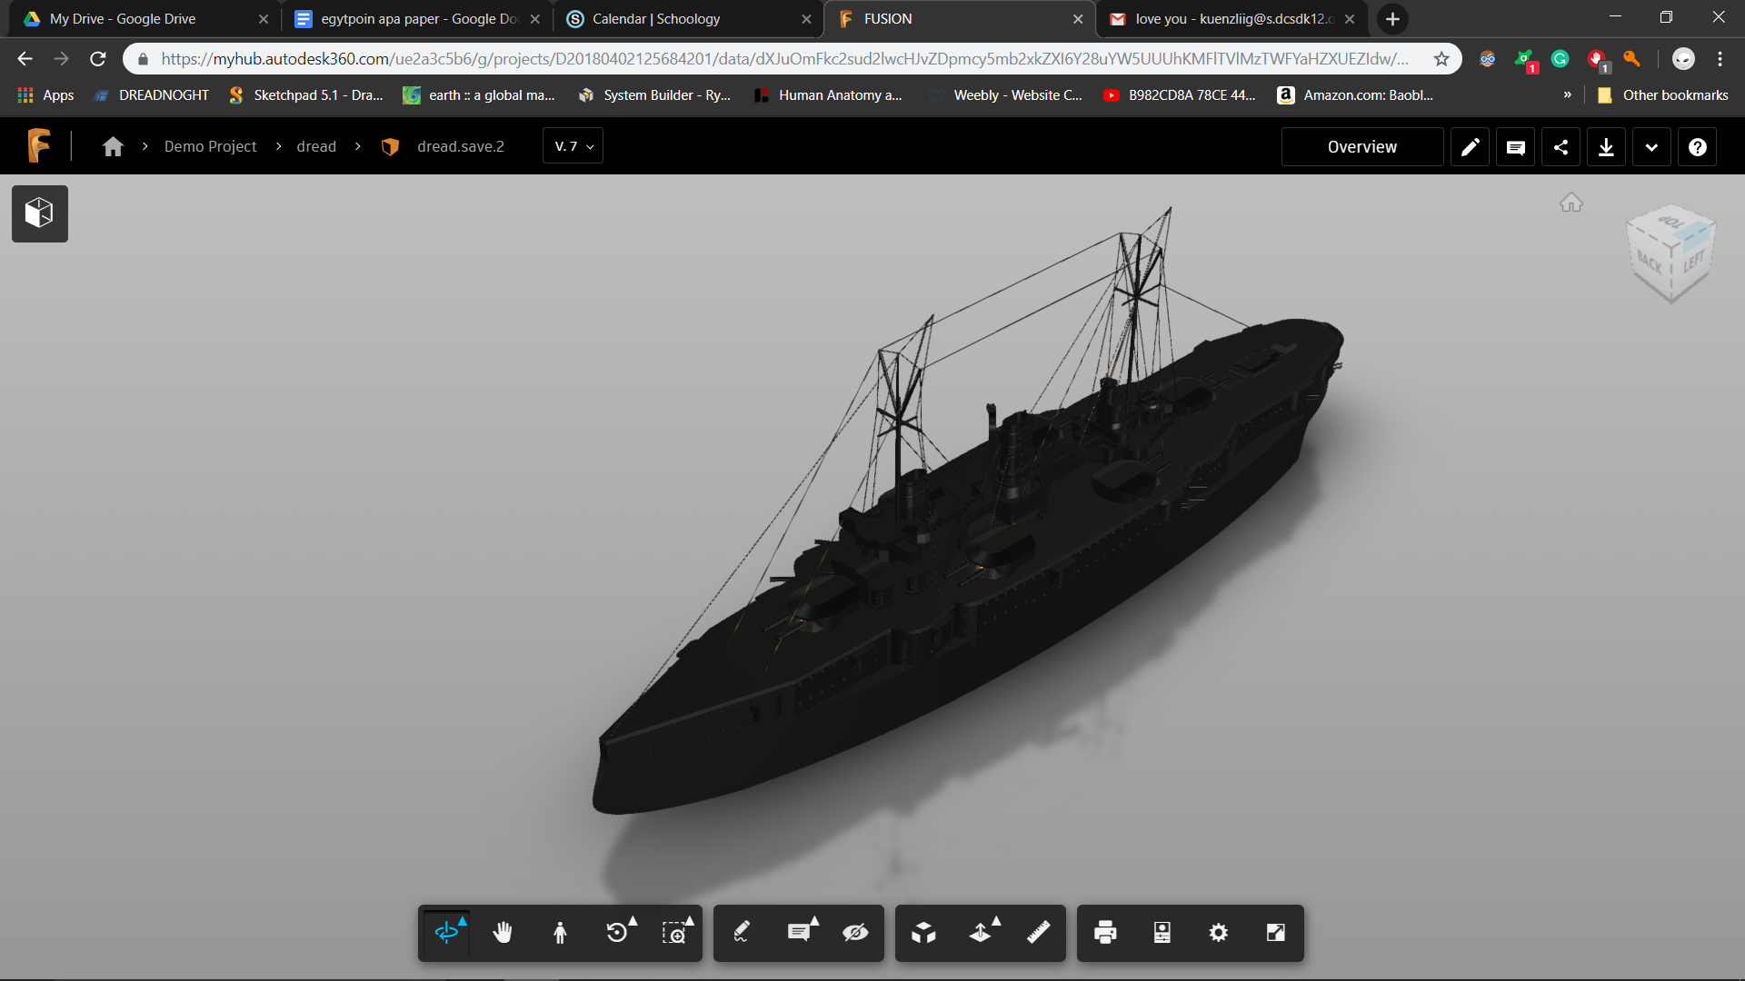Open the earth global map bookmark
The image size is (1745, 981).
[x=479, y=95]
